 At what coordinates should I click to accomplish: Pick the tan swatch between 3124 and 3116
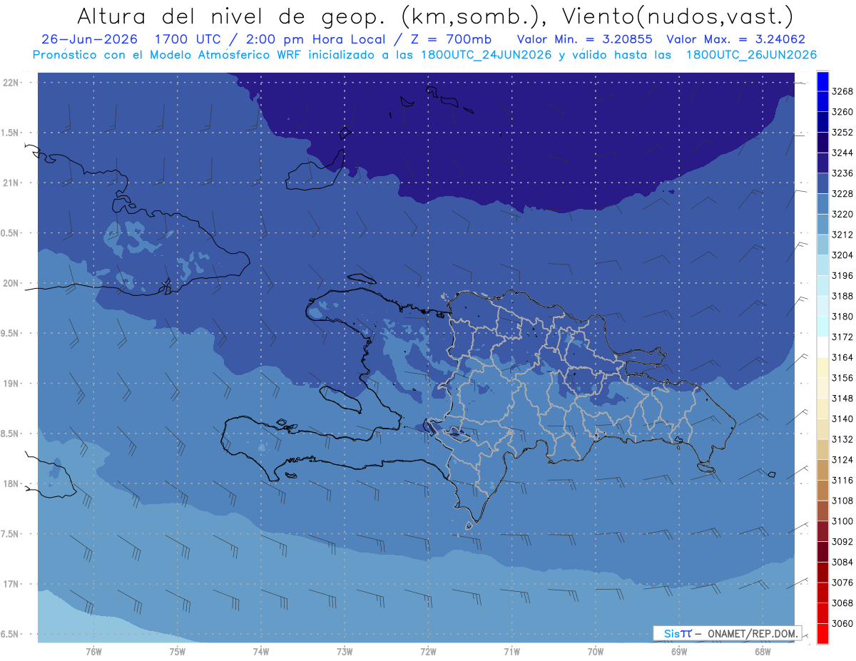coord(822,470)
